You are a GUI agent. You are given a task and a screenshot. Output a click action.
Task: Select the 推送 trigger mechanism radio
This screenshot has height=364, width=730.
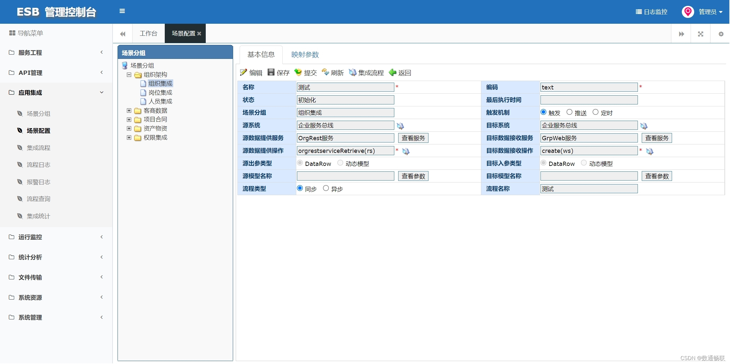(569, 112)
